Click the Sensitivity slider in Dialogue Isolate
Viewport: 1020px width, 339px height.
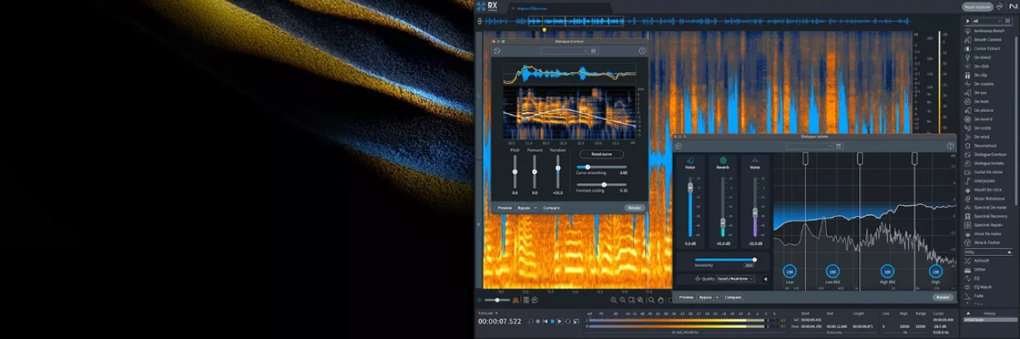point(725,260)
